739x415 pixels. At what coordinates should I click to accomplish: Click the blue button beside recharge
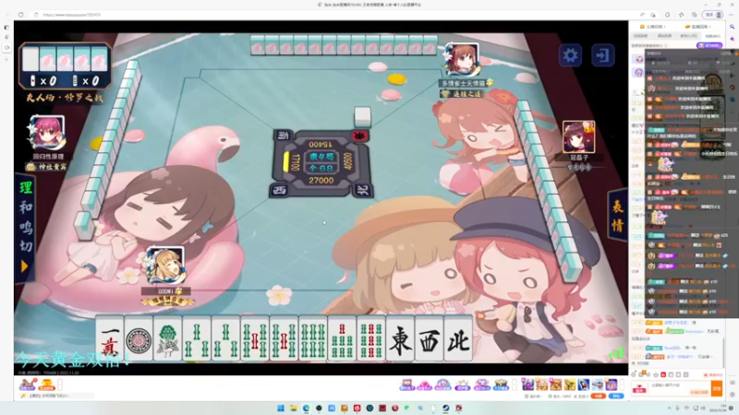tap(616, 397)
